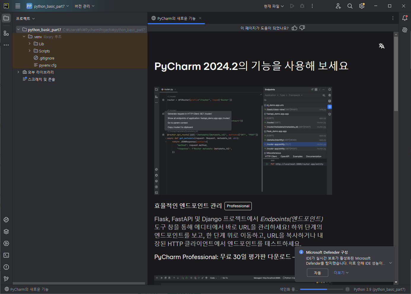Open the Terminal tool window
The image size is (411, 294).
(6, 255)
